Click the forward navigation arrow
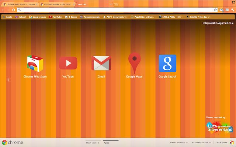 click(8, 10)
